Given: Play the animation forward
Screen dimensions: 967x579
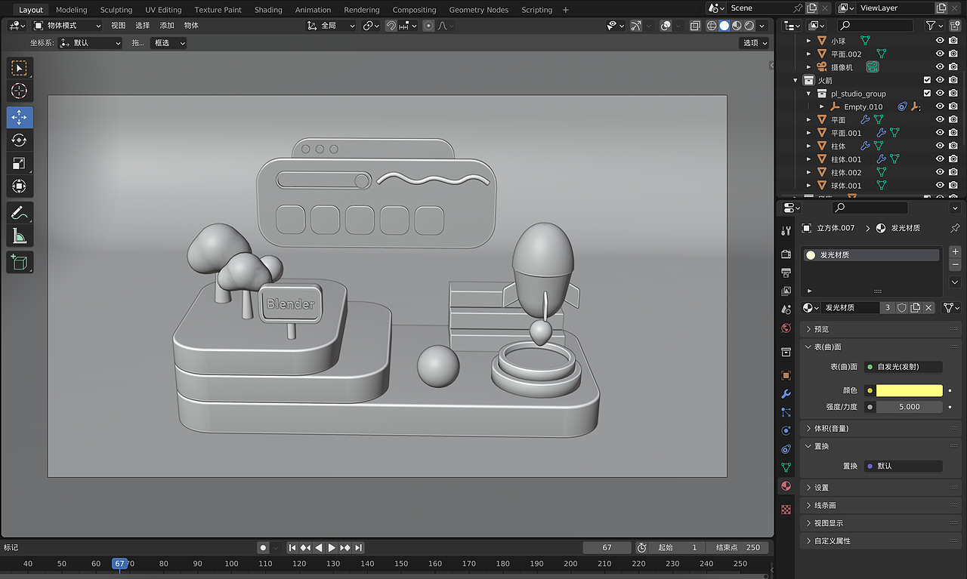Looking at the screenshot, I should 332,547.
